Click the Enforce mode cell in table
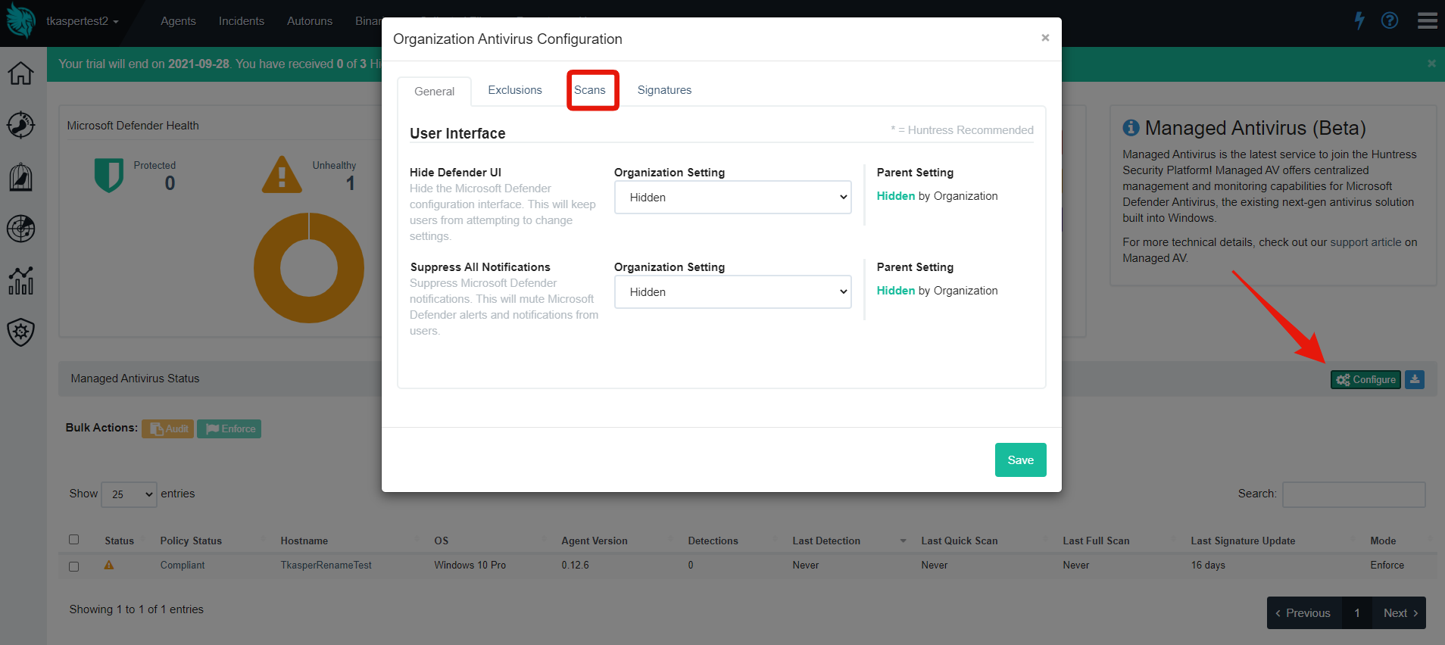 coord(1387,566)
